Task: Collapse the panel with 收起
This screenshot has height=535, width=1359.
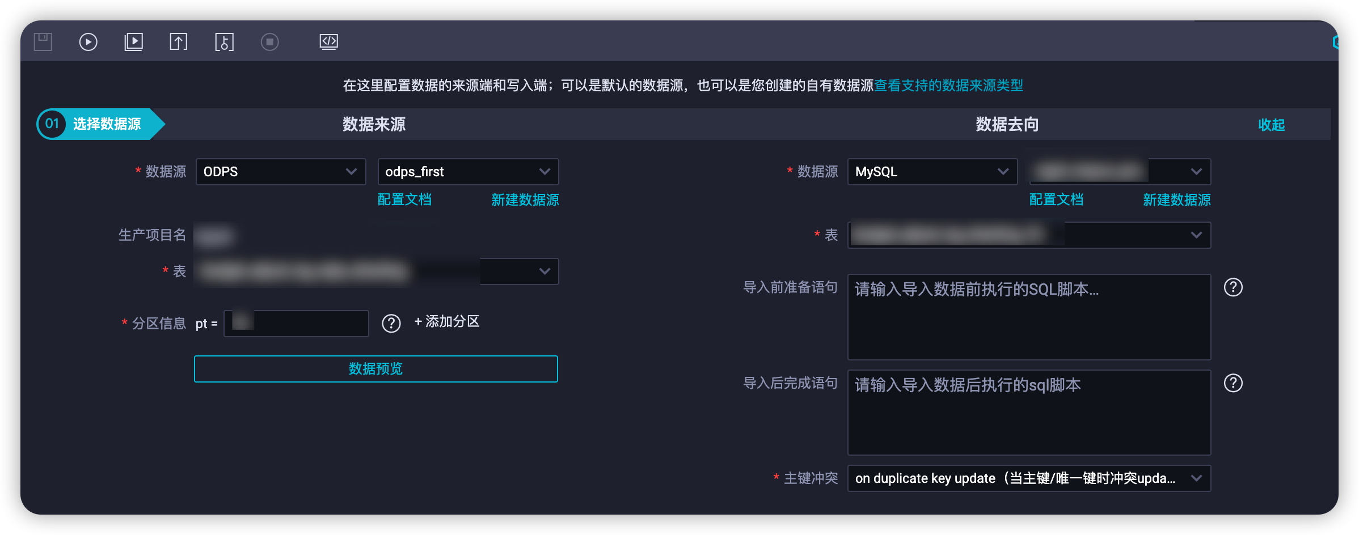Action: [1271, 125]
